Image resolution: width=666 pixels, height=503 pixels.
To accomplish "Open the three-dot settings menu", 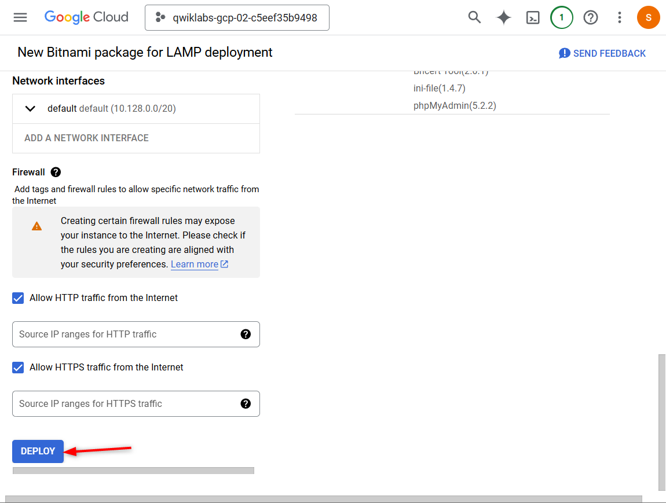I will point(620,17).
